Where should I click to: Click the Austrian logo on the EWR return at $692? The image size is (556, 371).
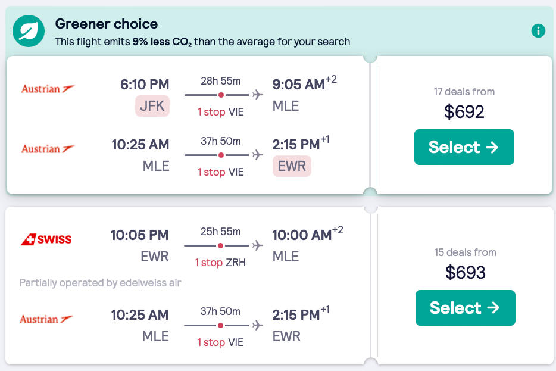(x=48, y=149)
